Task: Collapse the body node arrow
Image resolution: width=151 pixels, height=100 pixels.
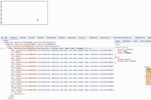Action: click(x=3, y=40)
